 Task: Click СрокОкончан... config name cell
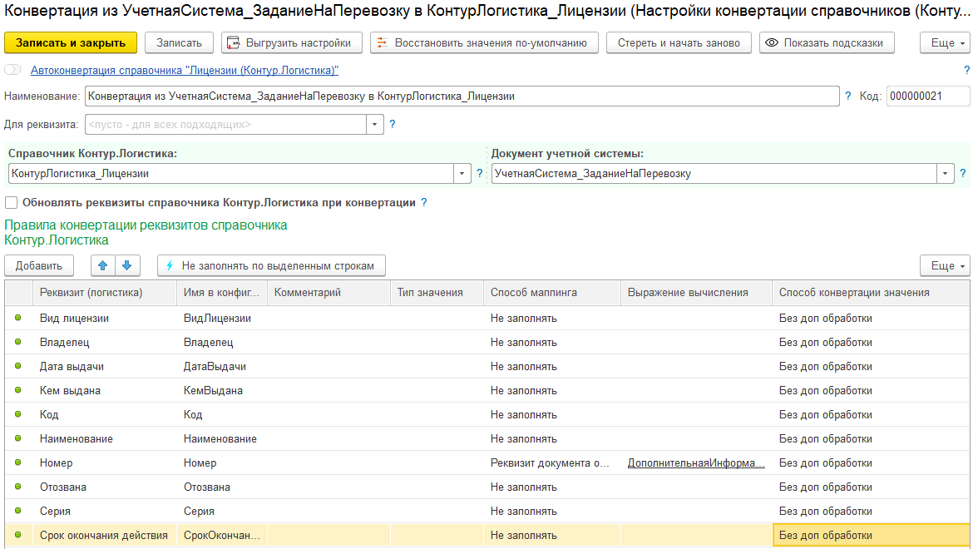pyautogui.click(x=221, y=536)
